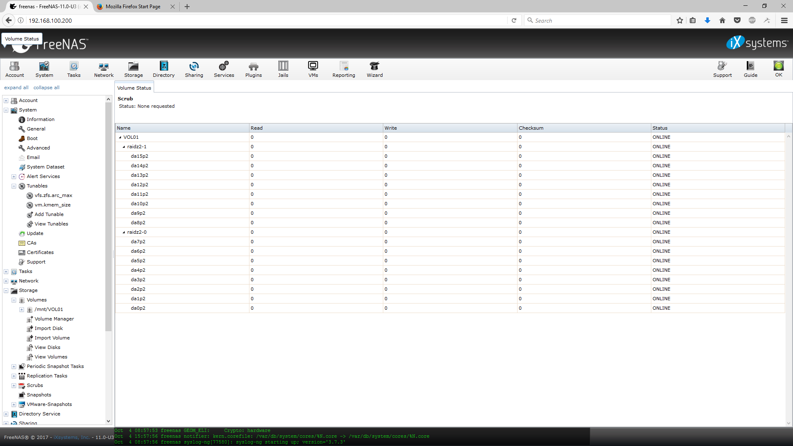Sort table by the Status column header
This screenshot has height=446, width=793.
717,128
